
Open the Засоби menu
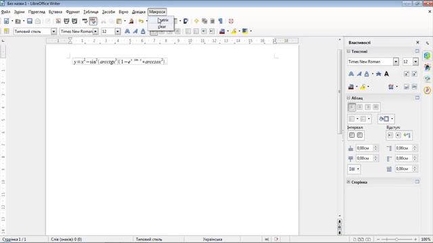point(108,12)
